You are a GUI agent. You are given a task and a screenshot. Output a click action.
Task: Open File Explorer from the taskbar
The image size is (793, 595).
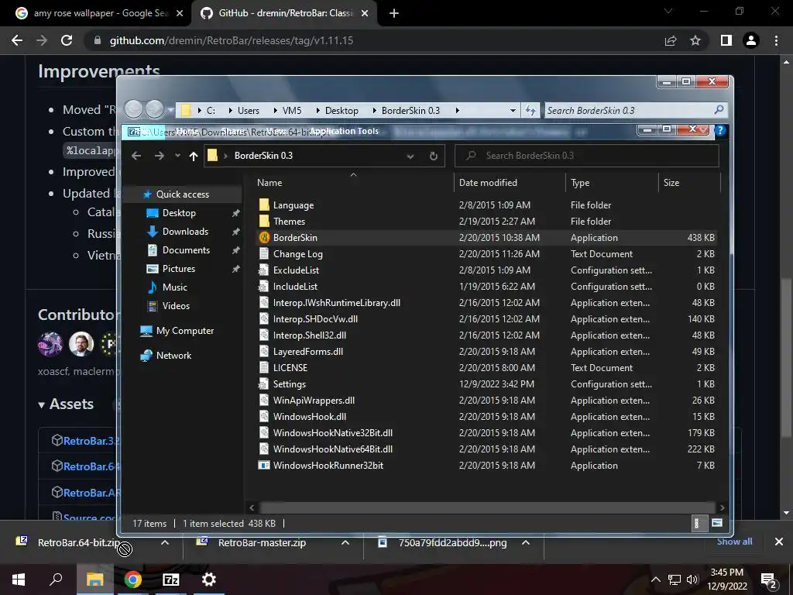pyautogui.click(x=94, y=580)
